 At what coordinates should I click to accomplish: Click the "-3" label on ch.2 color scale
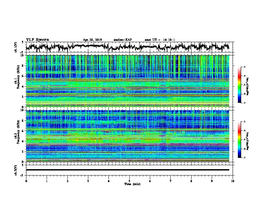coord(244,122)
